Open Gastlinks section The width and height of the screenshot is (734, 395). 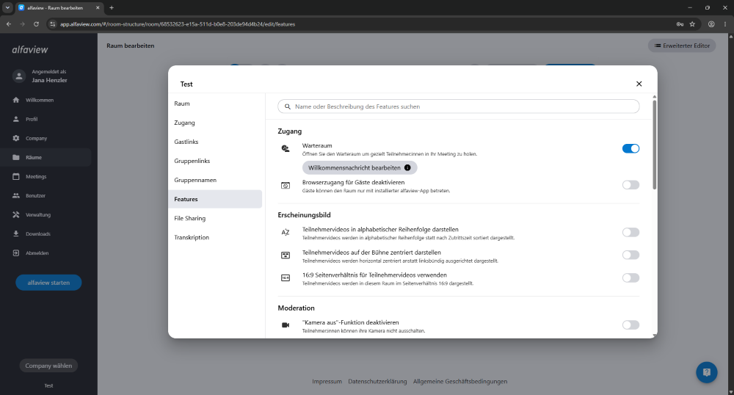click(x=215, y=142)
